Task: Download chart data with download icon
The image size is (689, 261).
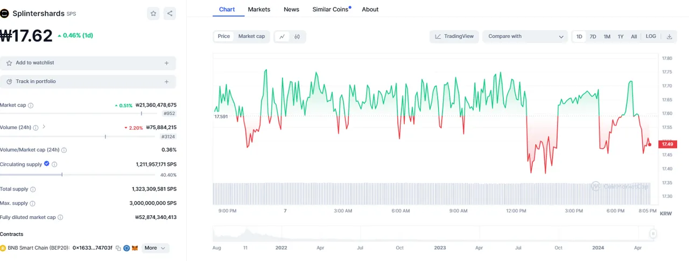Action: (669, 37)
